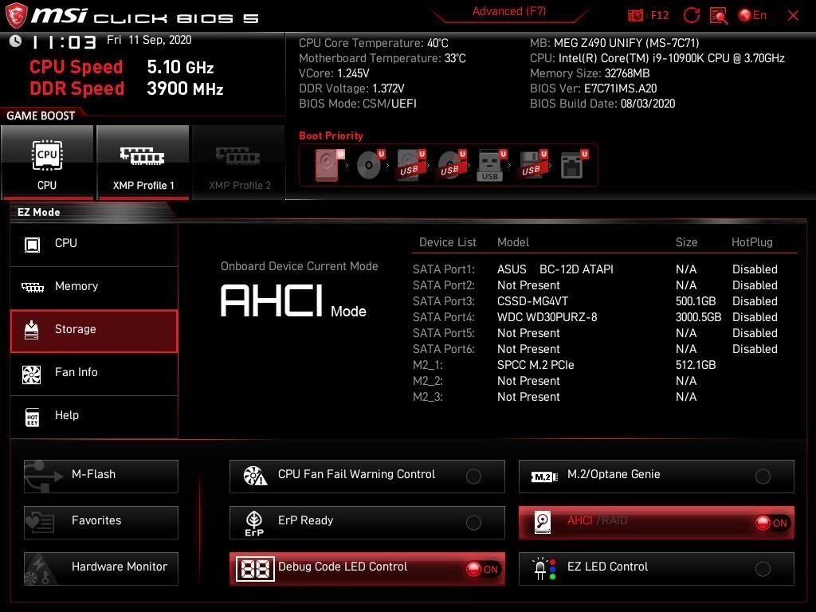816x612 pixels.
Task: Click the BIOS Ver E7C71IMS.A20 text
Action: click(593, 88)
